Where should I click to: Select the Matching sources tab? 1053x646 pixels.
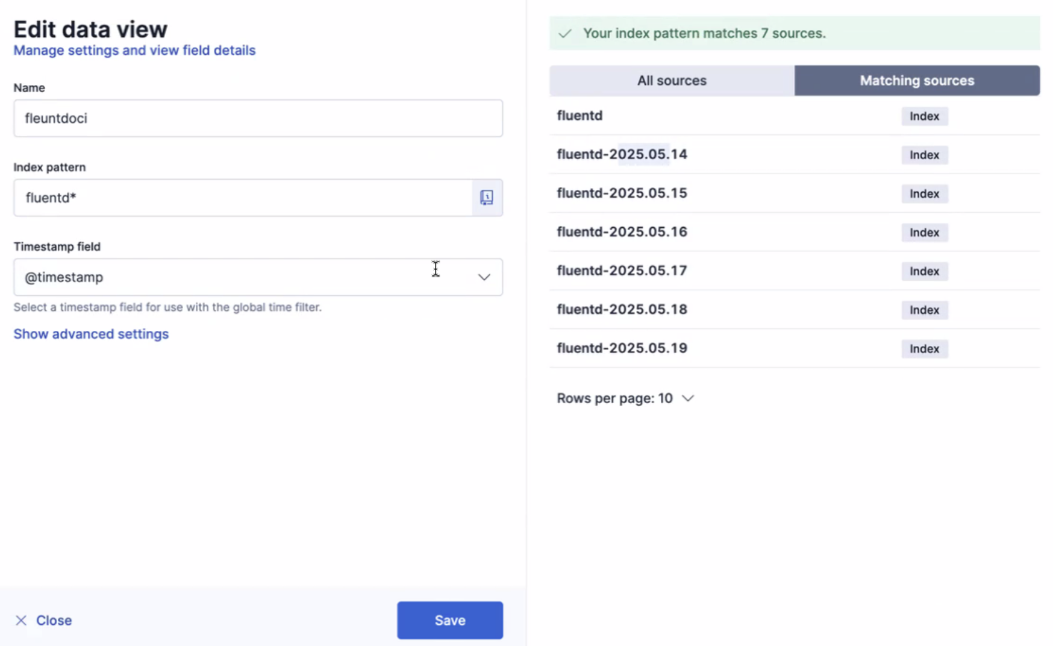917,81
